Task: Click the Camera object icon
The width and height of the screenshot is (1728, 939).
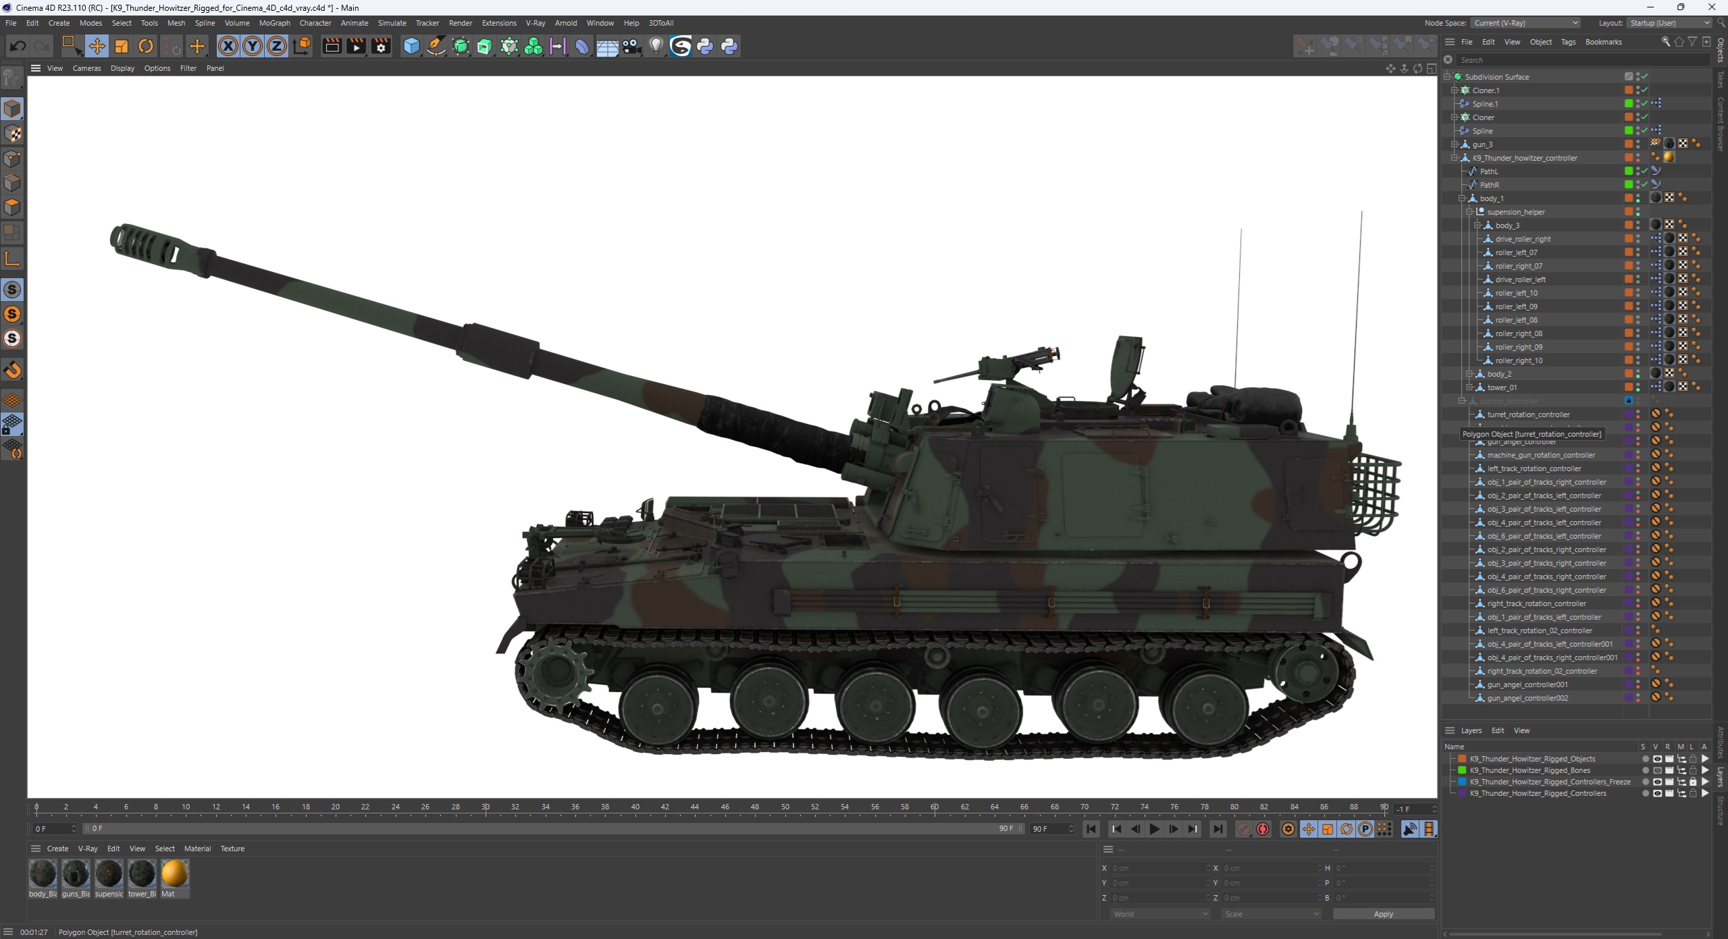Action: 631,46
